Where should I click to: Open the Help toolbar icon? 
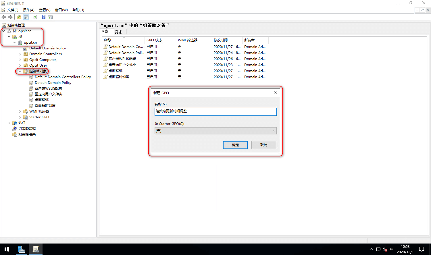pos(43,17)
